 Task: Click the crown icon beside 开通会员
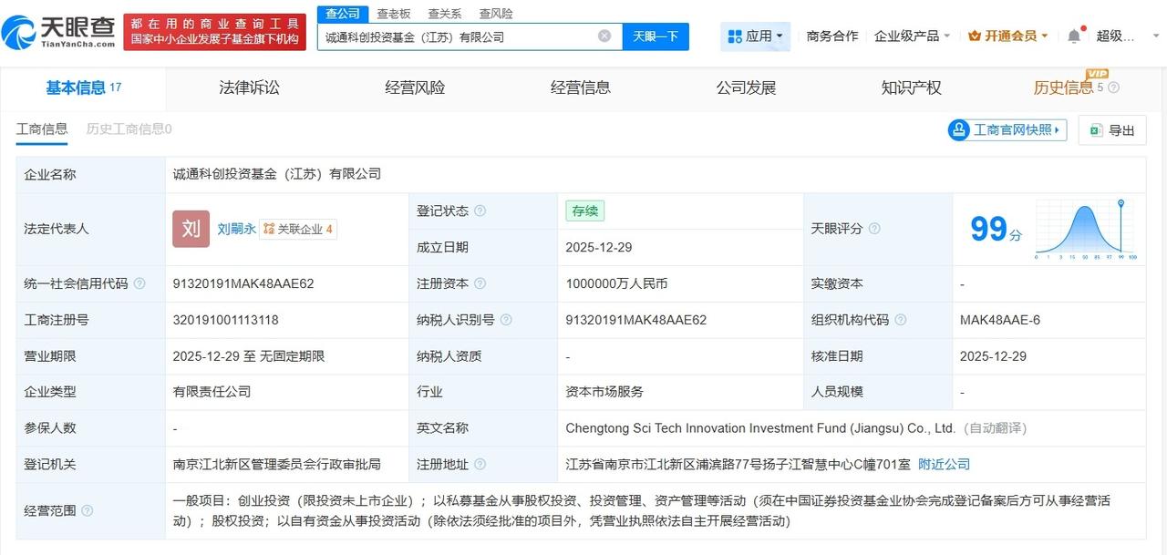[975, 36]
